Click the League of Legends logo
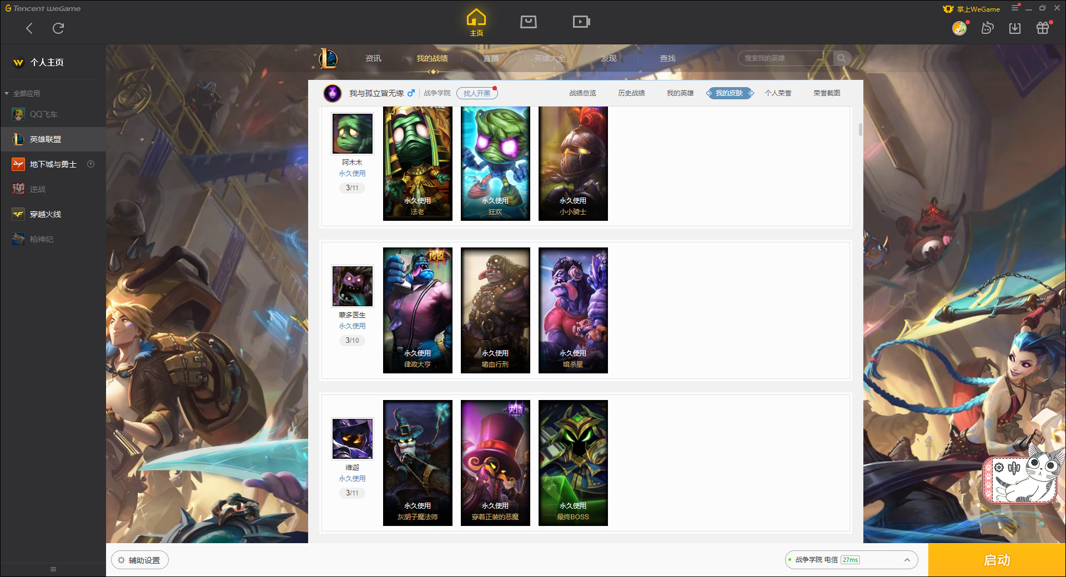Image resolution: width=1066 pixels, height=577 pixels. click(x=328, y=58)
